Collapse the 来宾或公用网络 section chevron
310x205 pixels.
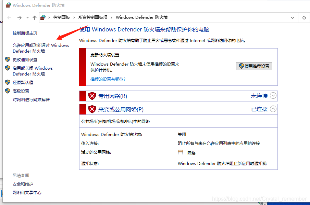click(273, 109)
